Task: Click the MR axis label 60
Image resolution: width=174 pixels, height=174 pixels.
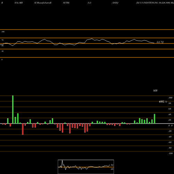Action: [170, 109]
